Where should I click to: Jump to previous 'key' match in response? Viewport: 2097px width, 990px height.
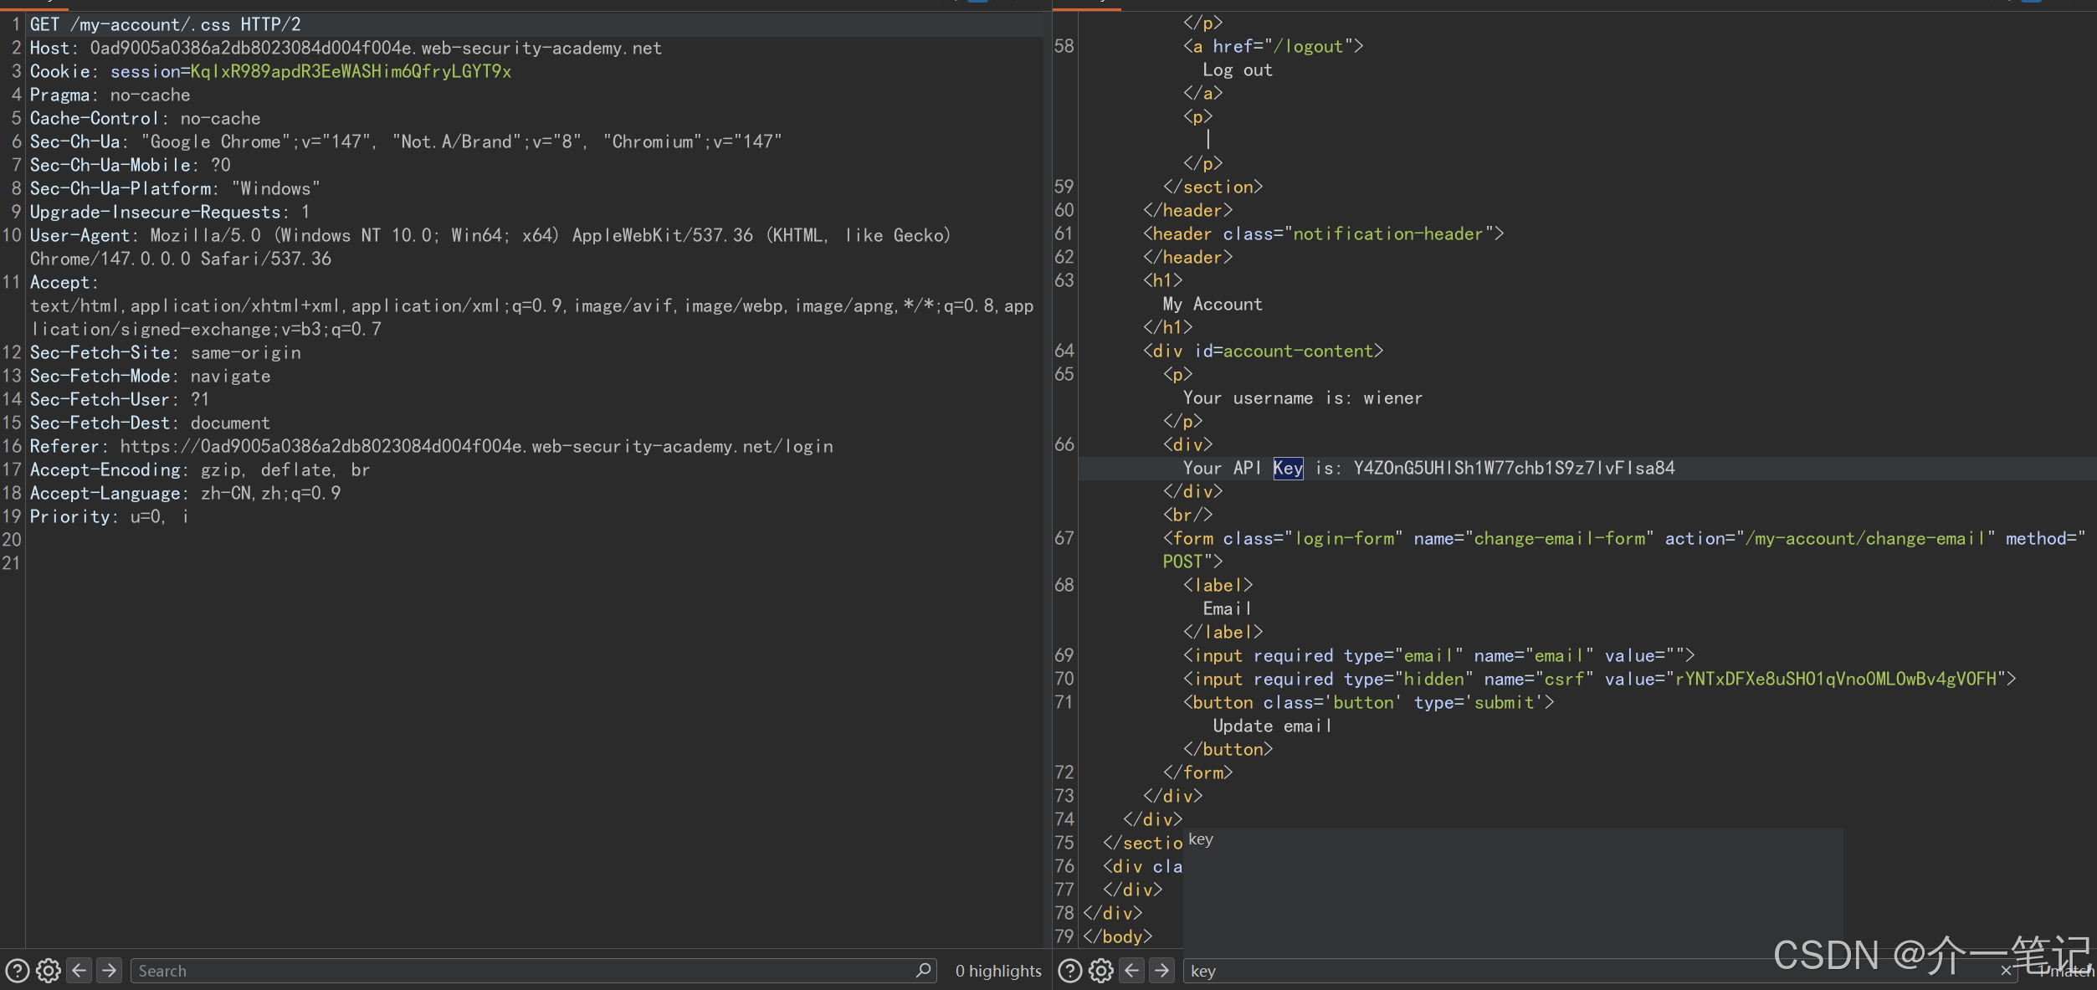[1132, 971]
